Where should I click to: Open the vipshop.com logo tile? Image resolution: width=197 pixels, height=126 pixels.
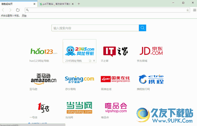pyautogui.click(x=116, y=108)
